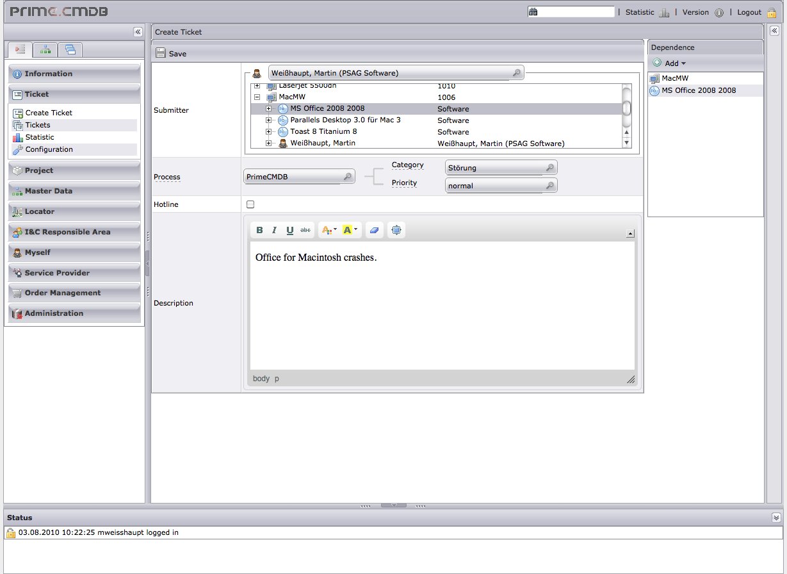The width and height of the screenshot is (787, 574).
Task: Click the Logout link
Action: [x=749, y=12]
